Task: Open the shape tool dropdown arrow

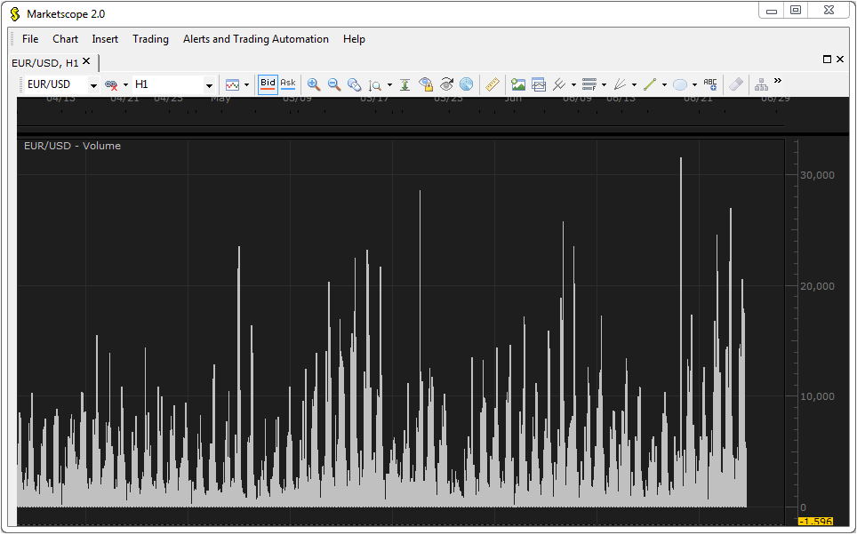Action: [694, 84]
